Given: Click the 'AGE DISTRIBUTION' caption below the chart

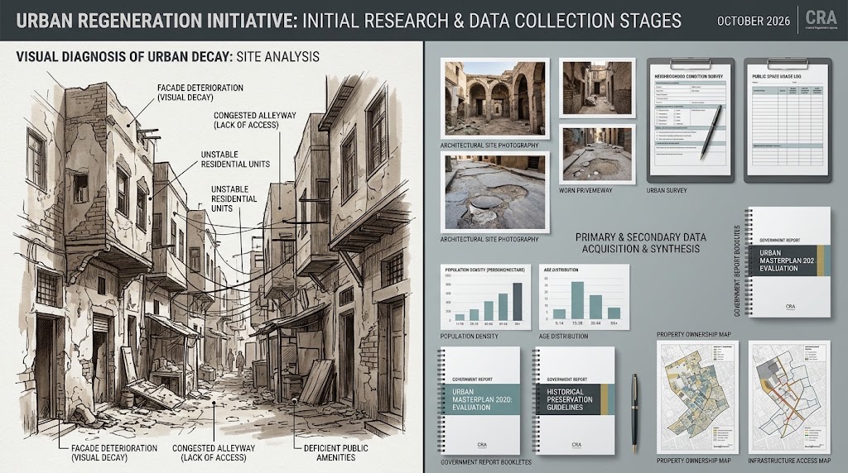Looking at the screenshot, I should pyautogui.click(x=563, y=337).
